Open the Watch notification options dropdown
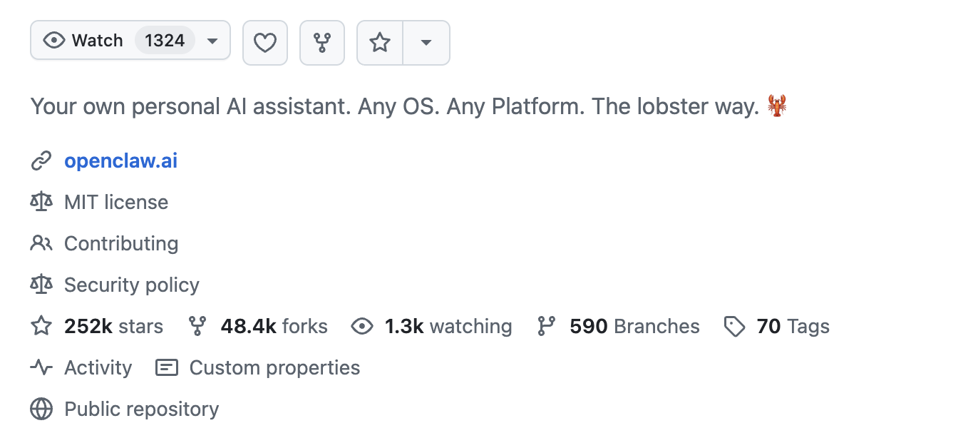 pos(212,41)
